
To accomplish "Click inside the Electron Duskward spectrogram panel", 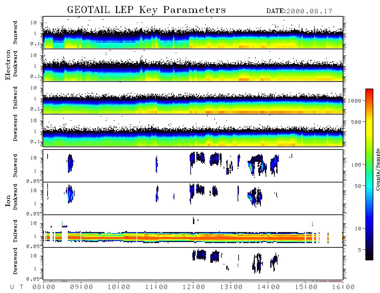I will 193,65.
